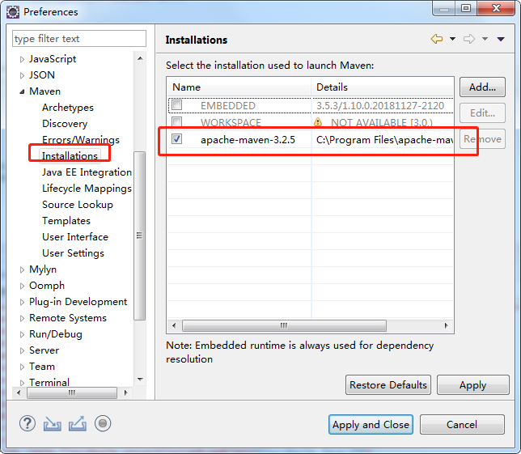Click the import preferences icon

tap(52, 424)
